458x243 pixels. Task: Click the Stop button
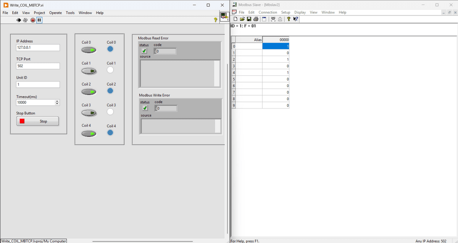pyautogui.click(x=37, y=121)
